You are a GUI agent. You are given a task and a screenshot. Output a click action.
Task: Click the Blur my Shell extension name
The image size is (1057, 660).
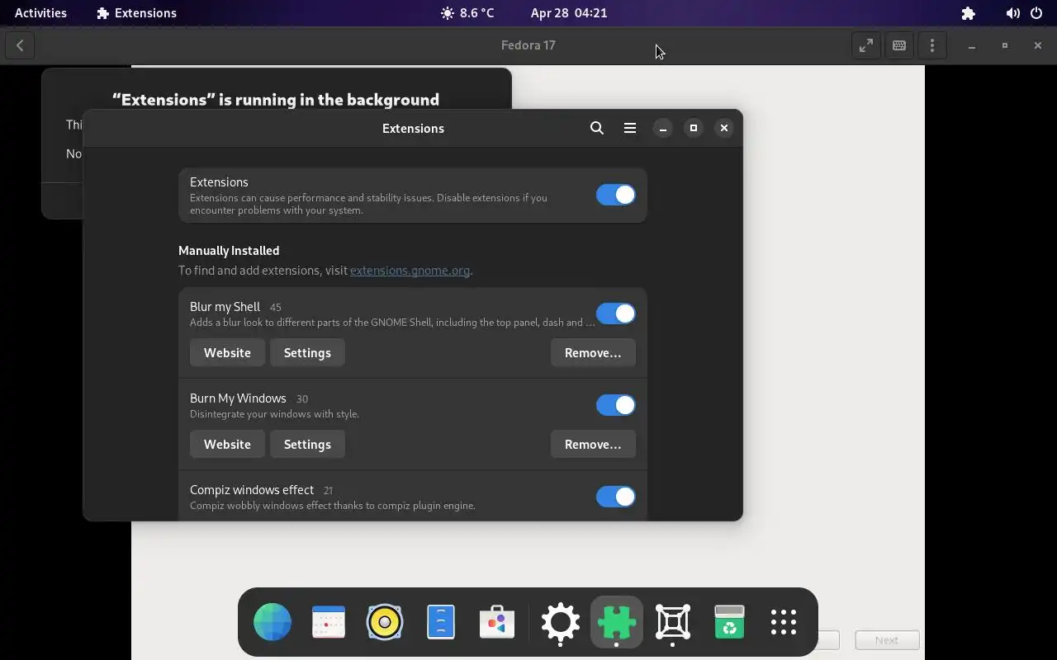(225, 307)
